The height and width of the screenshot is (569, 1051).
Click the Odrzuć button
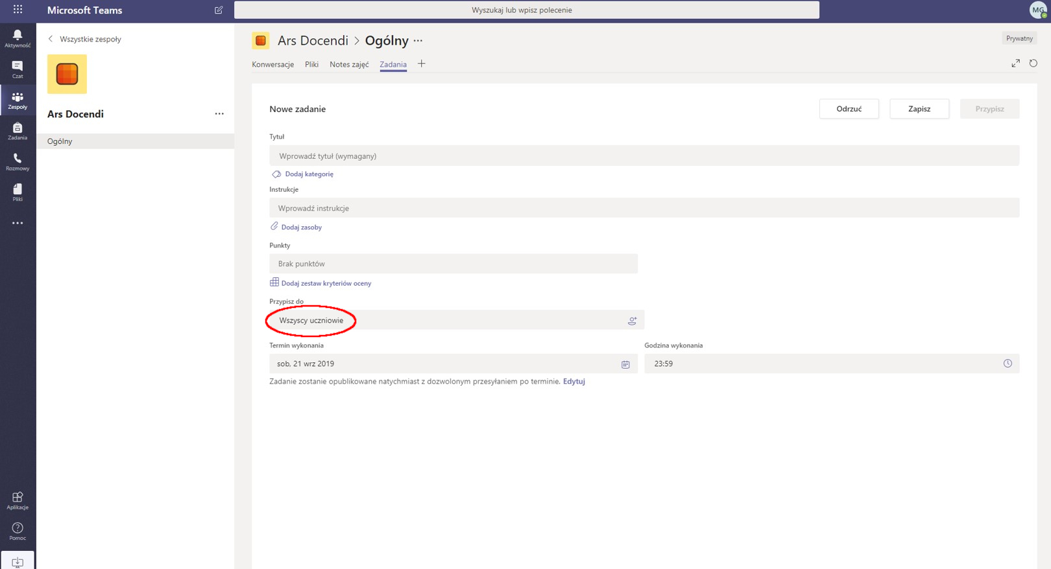[849, 109]
